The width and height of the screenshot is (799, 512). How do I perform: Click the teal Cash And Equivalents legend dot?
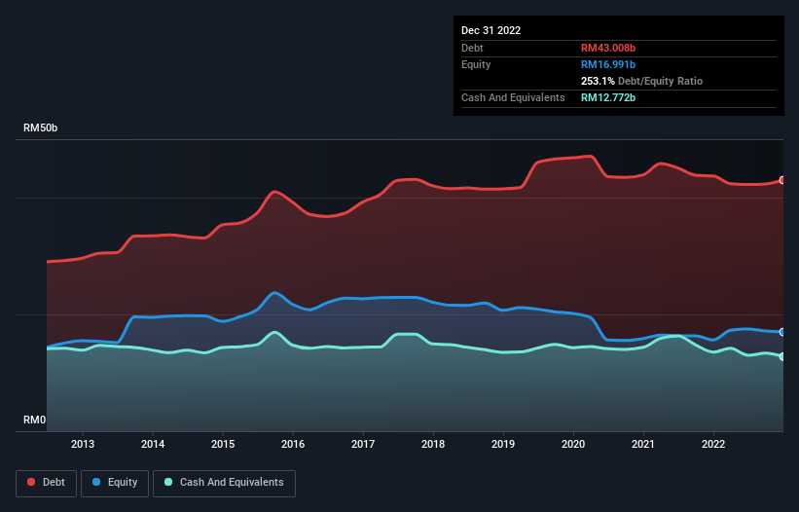(168, 482)
